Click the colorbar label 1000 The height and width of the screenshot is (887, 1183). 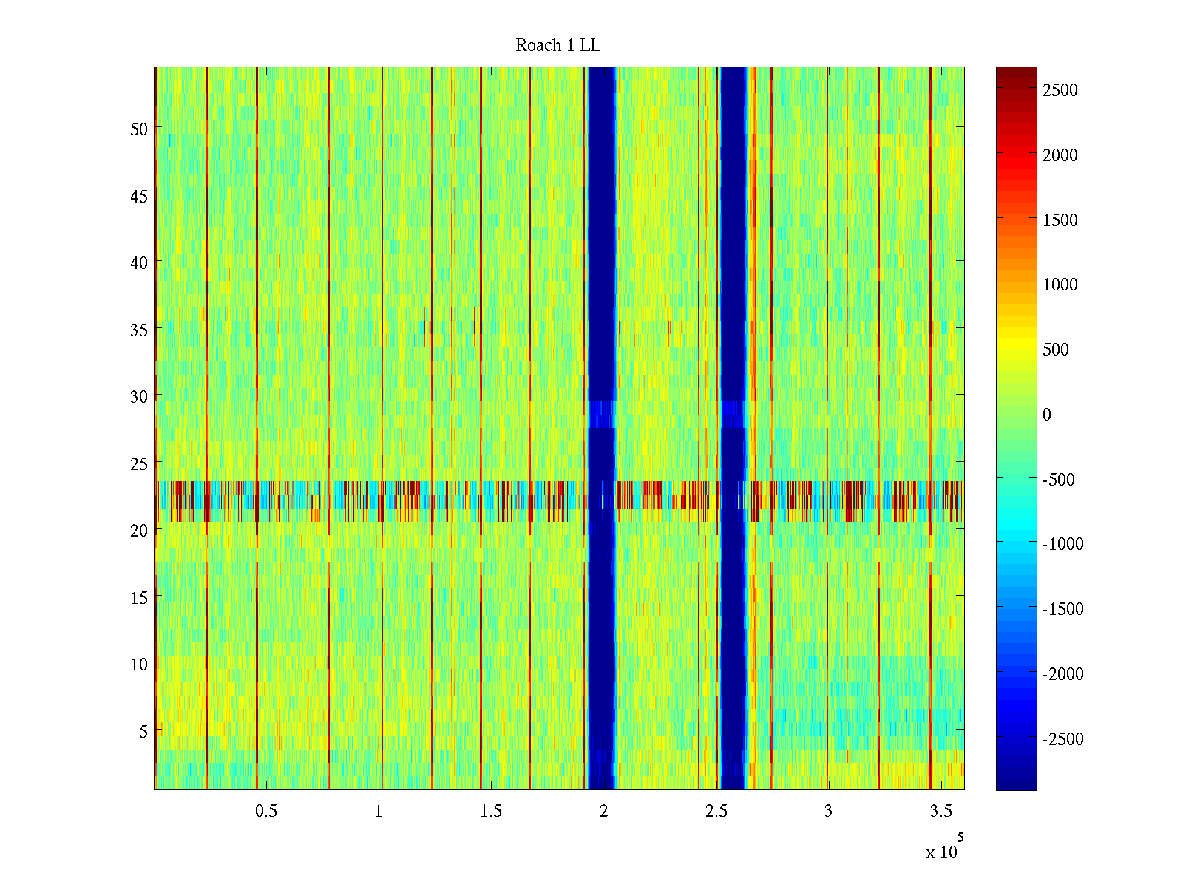tap(1060, 285)
